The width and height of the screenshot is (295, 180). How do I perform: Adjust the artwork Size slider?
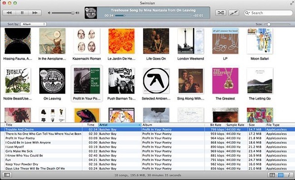click(x=268, y=24)
